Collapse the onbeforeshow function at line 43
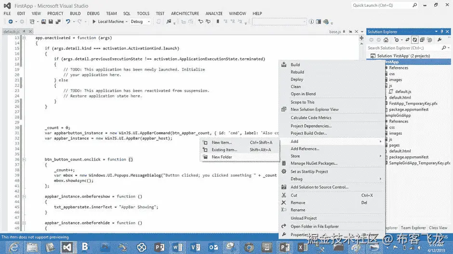453x254 pixels. [x=24, y=197]
